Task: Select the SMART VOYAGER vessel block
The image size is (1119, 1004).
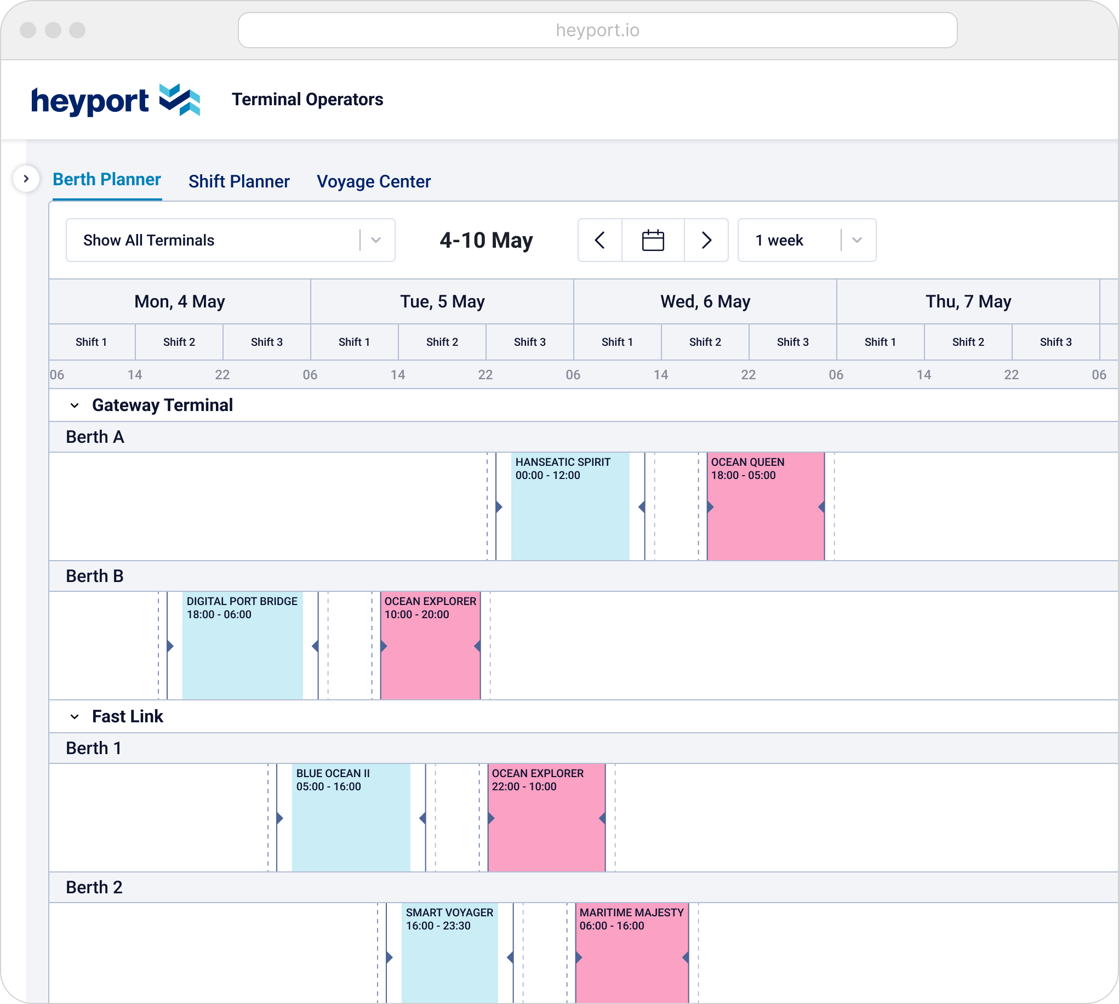Action: click(x=449, y=953)
